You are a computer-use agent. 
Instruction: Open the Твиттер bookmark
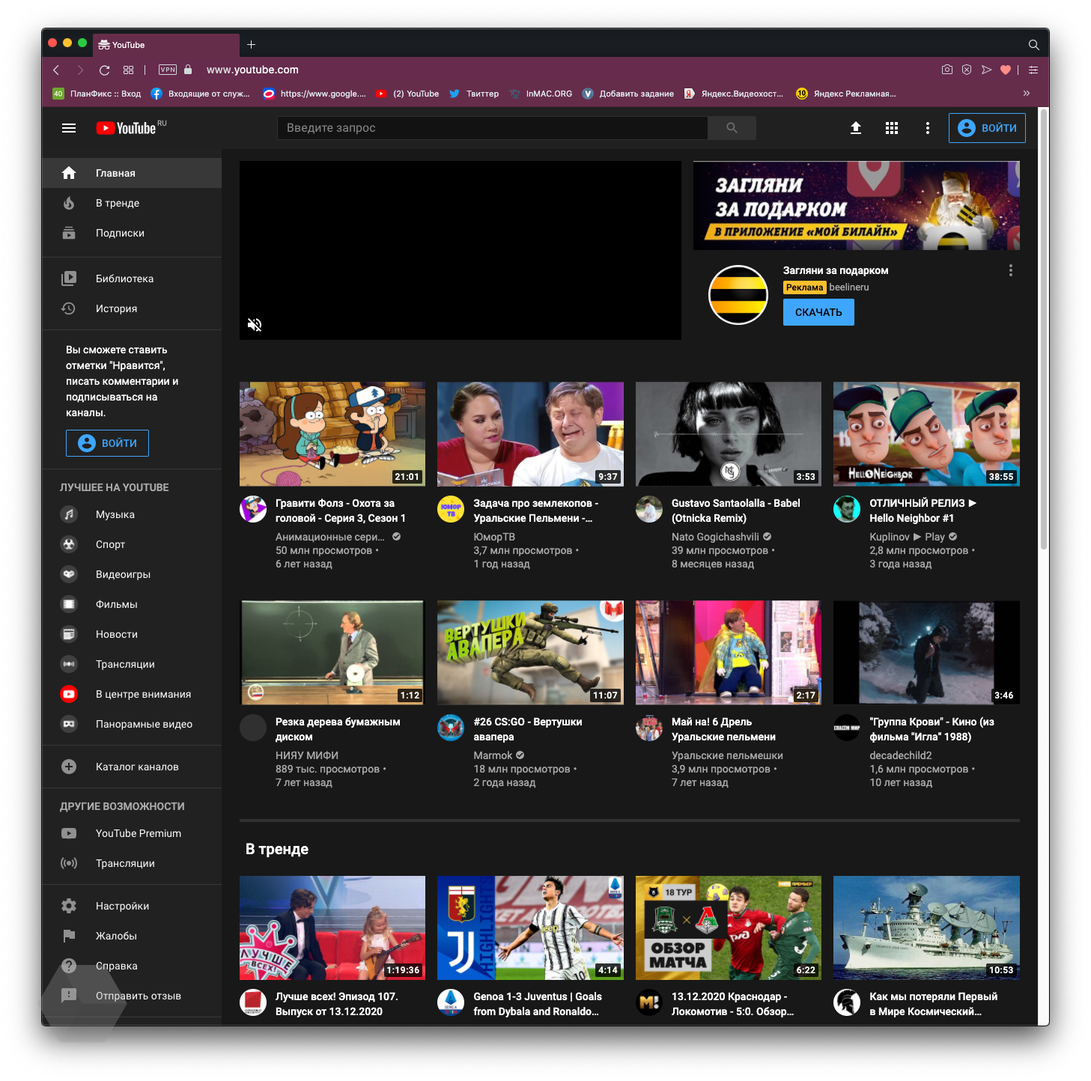tap(474, 94)
